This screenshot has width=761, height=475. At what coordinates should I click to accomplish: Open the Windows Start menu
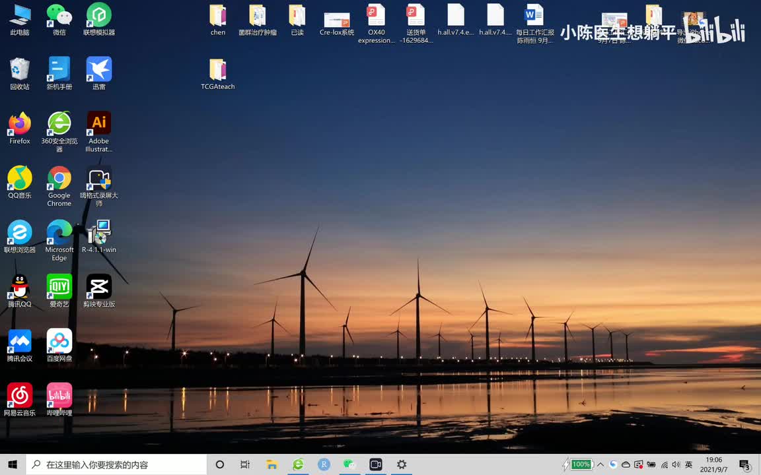coord(13,464)
